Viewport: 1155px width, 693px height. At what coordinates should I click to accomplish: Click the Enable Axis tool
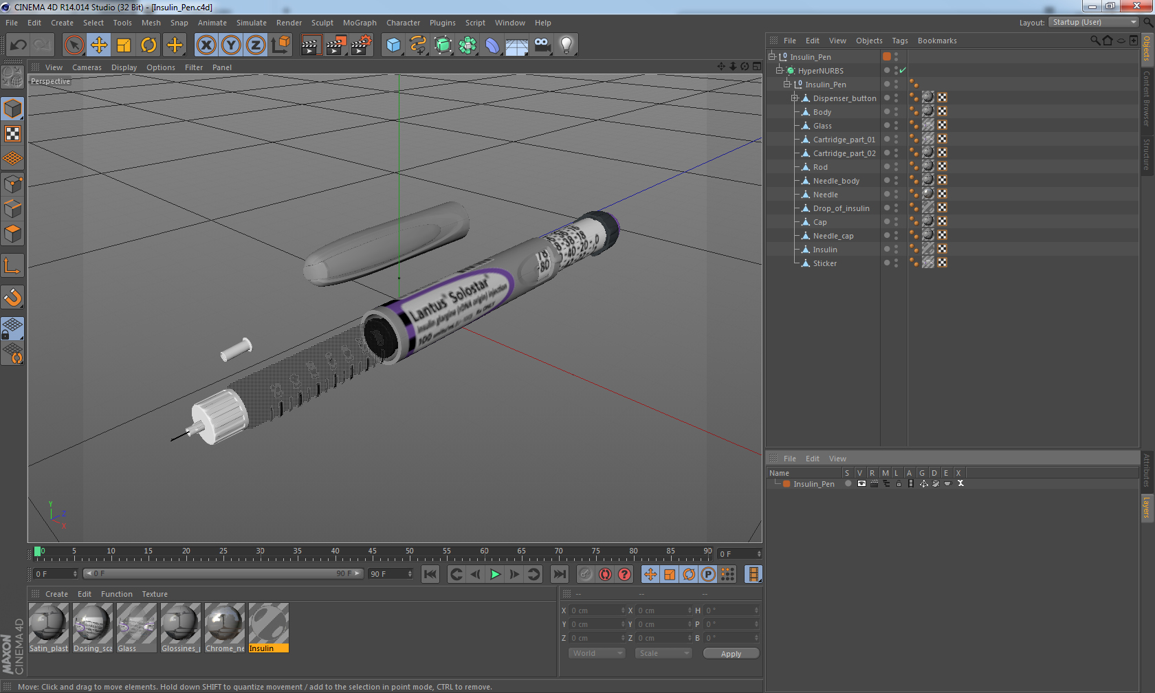click(12, 265)
